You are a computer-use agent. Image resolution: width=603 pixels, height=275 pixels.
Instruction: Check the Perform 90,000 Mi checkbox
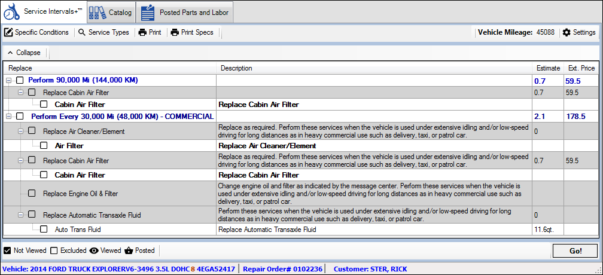click(x=20, y=80)
